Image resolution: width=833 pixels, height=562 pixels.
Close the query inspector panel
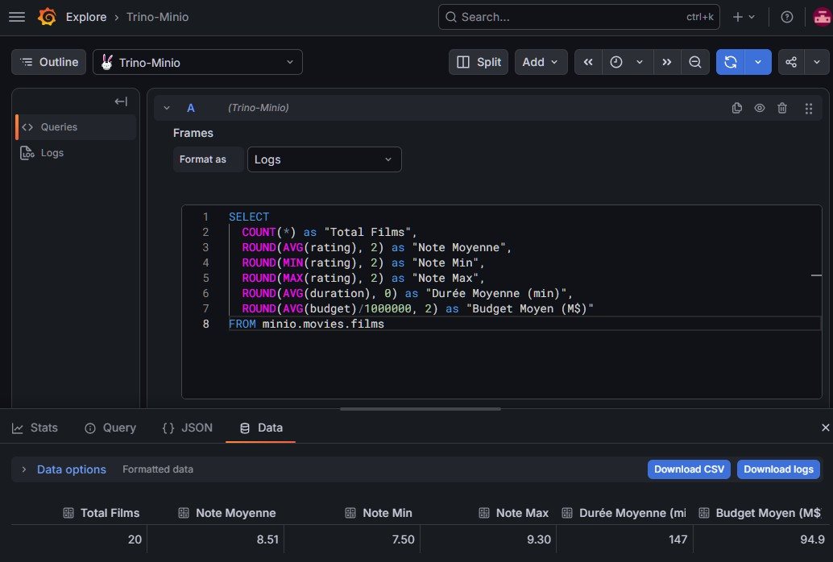pos(825,428)
